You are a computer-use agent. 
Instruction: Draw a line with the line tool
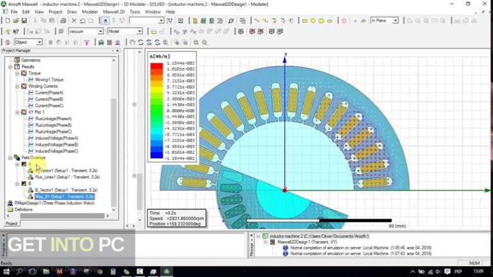point(257,21)
